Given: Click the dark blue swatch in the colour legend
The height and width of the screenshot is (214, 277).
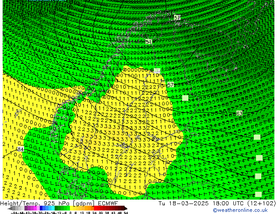Looking at the screenshot, I should pos(41,208).
